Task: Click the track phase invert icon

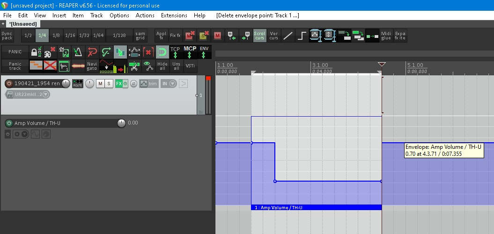Action: (133, 84)
